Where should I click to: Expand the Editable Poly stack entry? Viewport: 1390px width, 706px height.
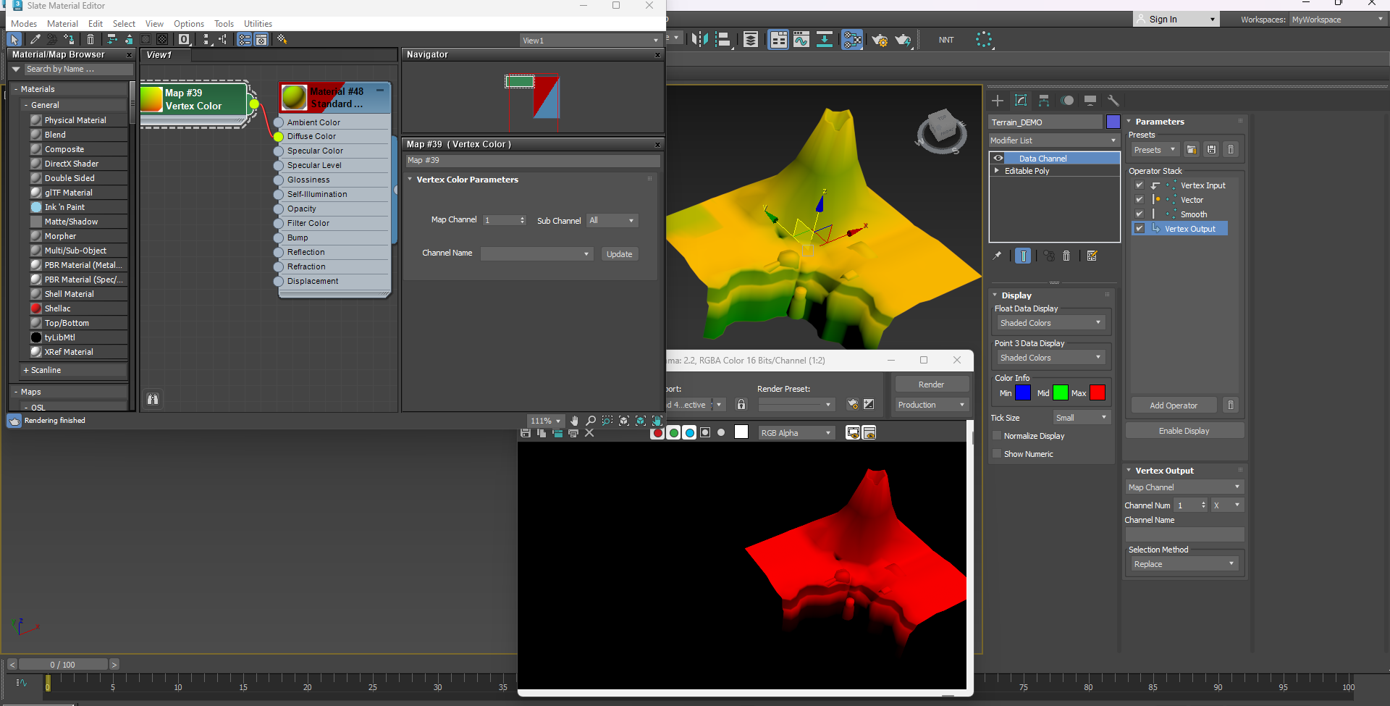click(x=997, y=171)
